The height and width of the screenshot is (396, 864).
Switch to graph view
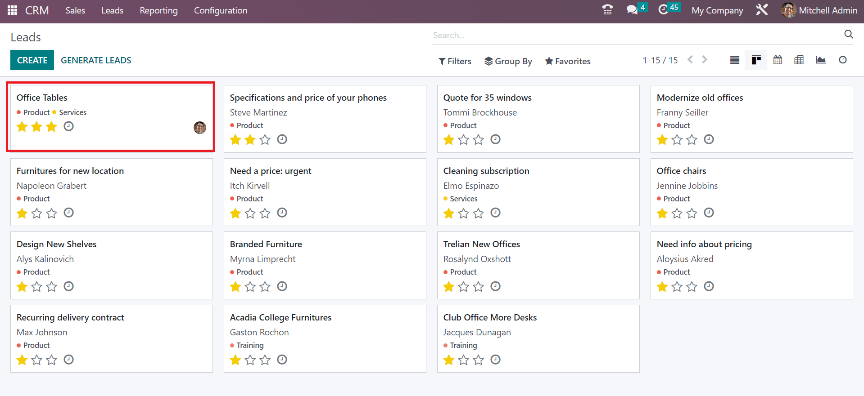pos(821,60)
